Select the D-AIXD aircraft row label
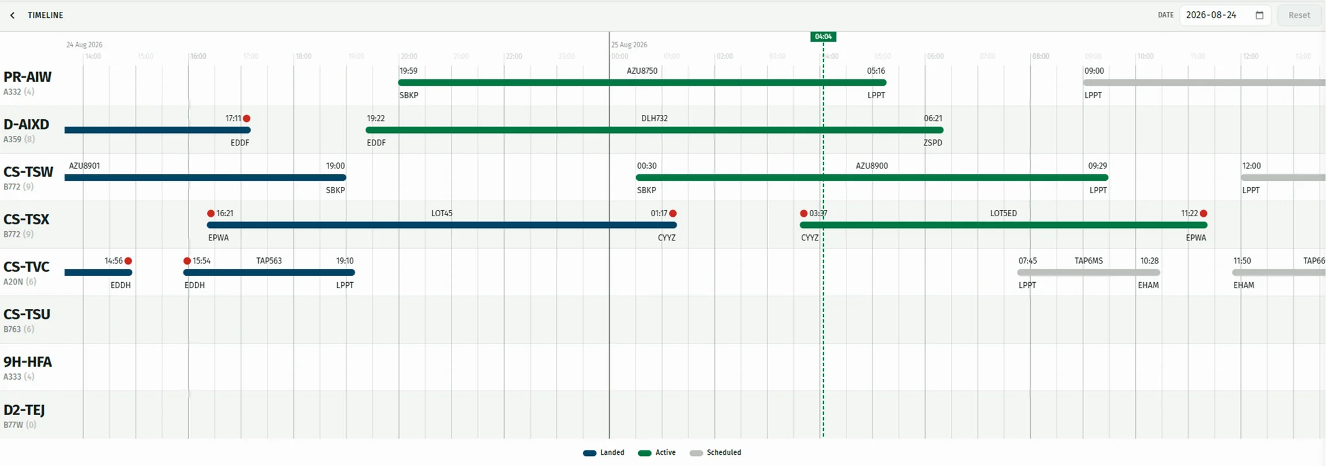 (x=26, y=124)
